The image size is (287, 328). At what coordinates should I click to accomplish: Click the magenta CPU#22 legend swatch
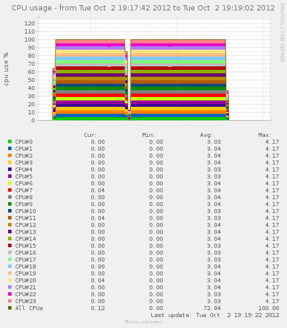pyautogui.click(x=10, y=294)
